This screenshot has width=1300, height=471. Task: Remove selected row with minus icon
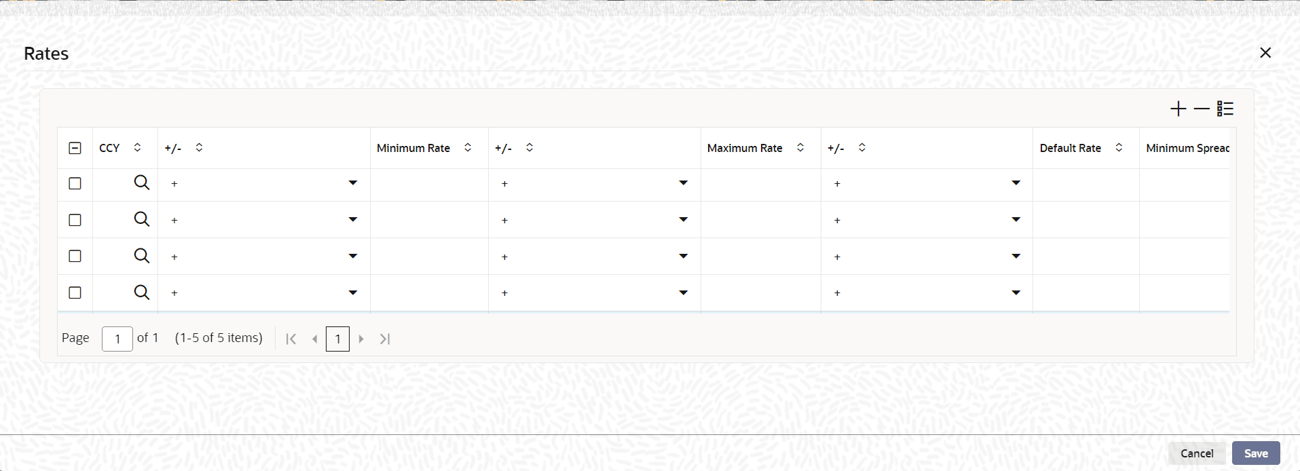1202,109
